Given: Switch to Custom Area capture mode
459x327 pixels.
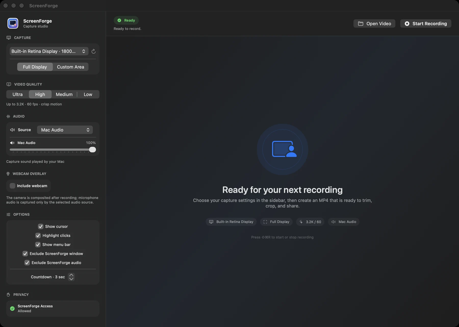Looking at the screenshot, I should [70, 67].
